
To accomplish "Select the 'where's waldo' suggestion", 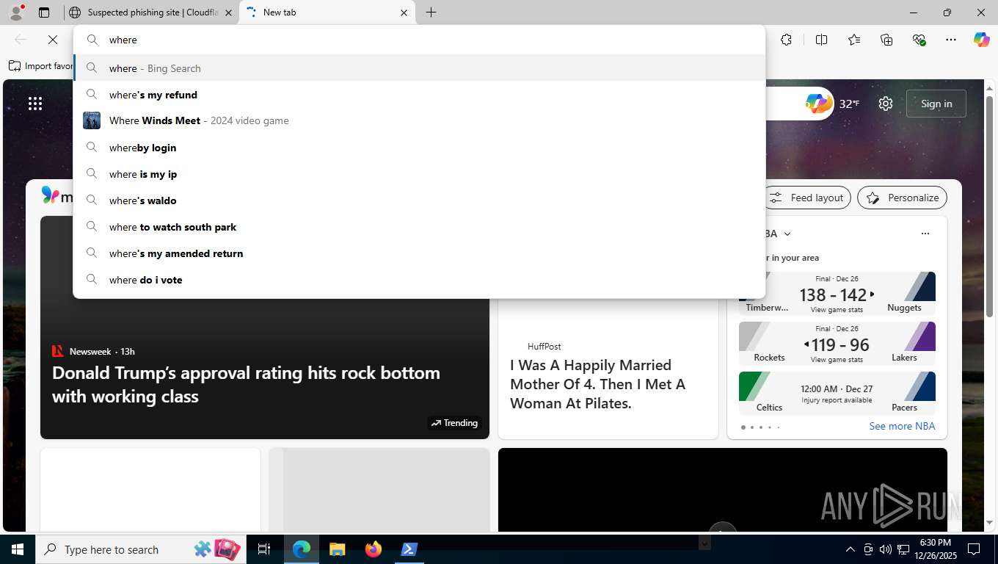I will (418, 200).
